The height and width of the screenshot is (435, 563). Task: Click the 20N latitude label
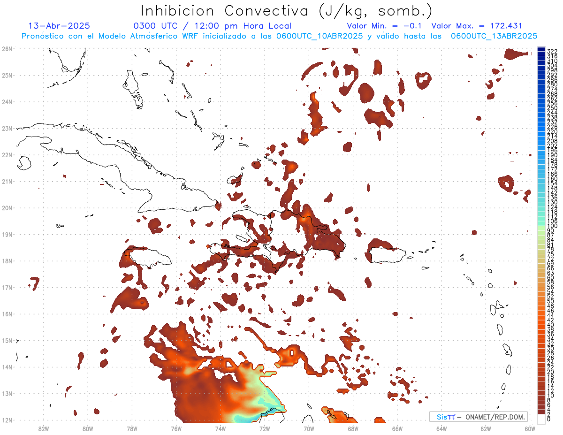click(7, 208)
